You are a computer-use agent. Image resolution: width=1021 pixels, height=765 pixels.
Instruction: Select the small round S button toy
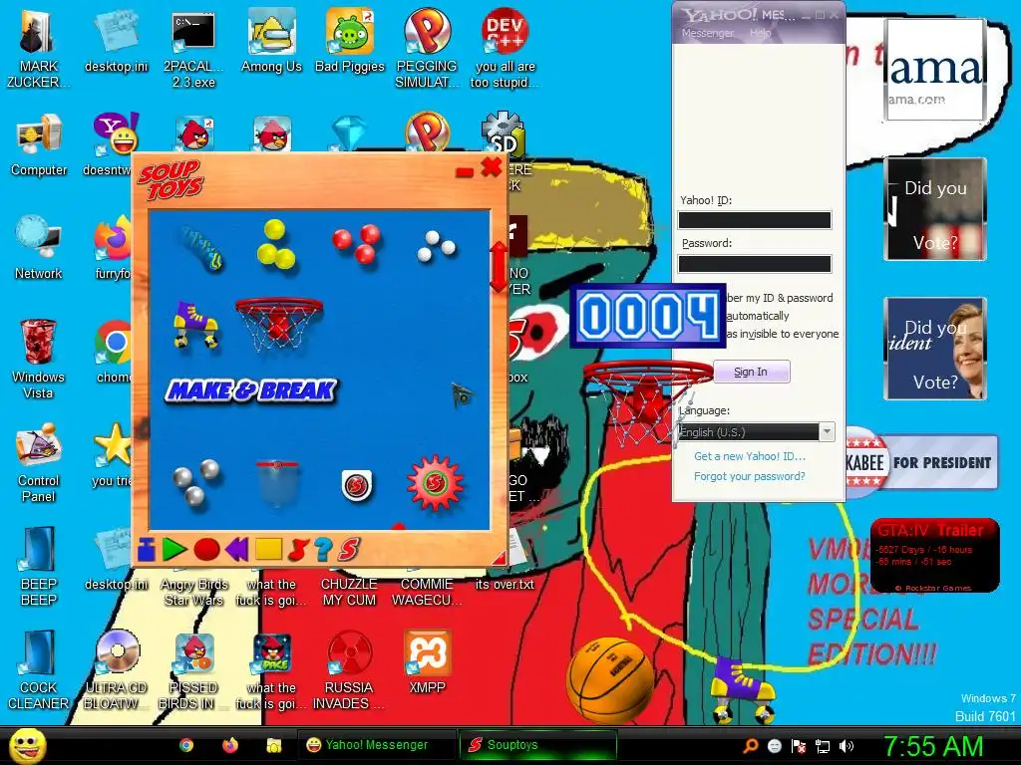pyautogui.click(x=356, y=485)
